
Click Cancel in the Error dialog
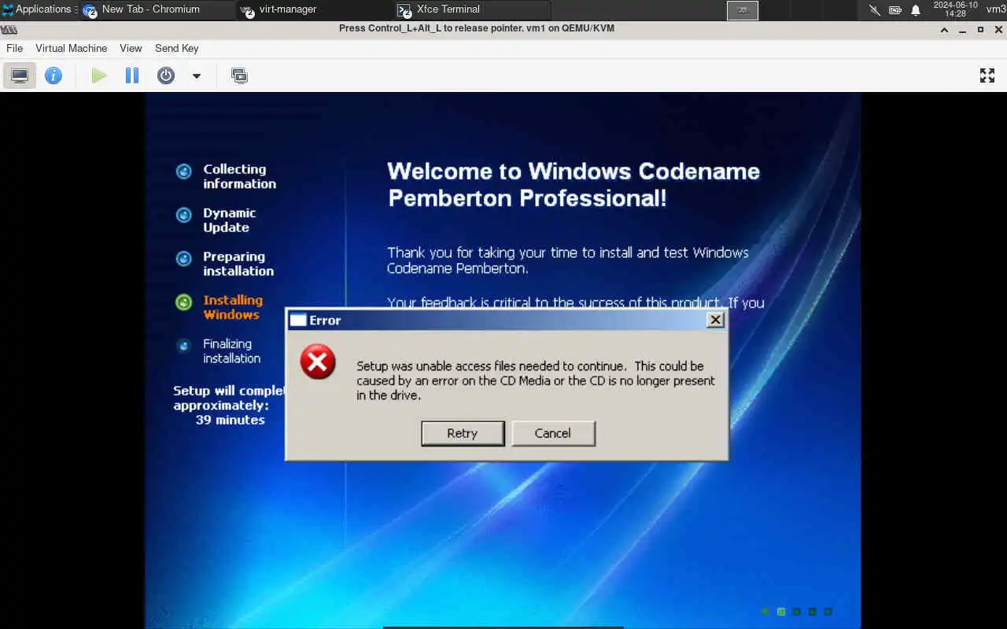coord(553,433)
